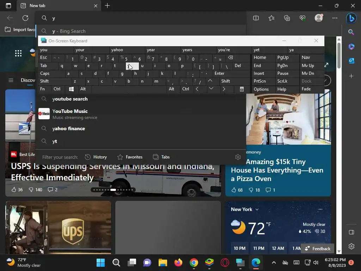Show hidden system tray icons chevron

click(274, 263)
